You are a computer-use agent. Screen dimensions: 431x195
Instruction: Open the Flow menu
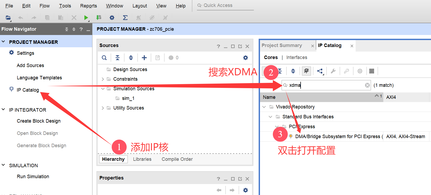pos(45,6)
